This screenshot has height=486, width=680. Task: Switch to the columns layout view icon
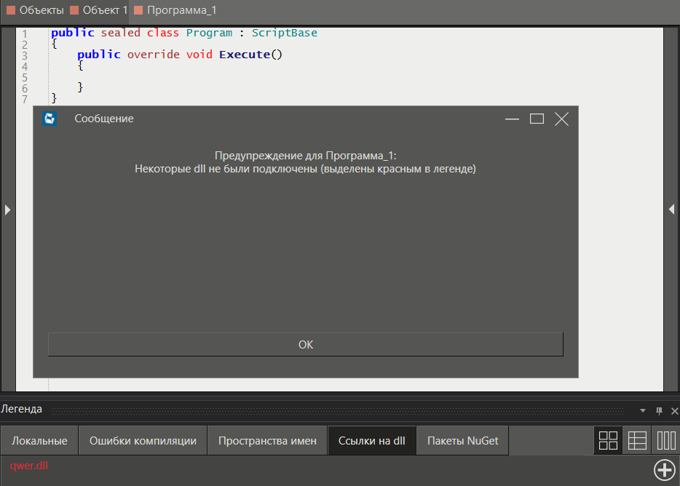(666, 440)
